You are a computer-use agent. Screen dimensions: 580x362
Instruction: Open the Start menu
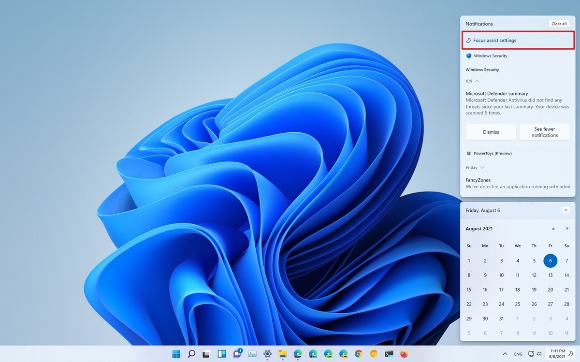(x=176, y=353)
